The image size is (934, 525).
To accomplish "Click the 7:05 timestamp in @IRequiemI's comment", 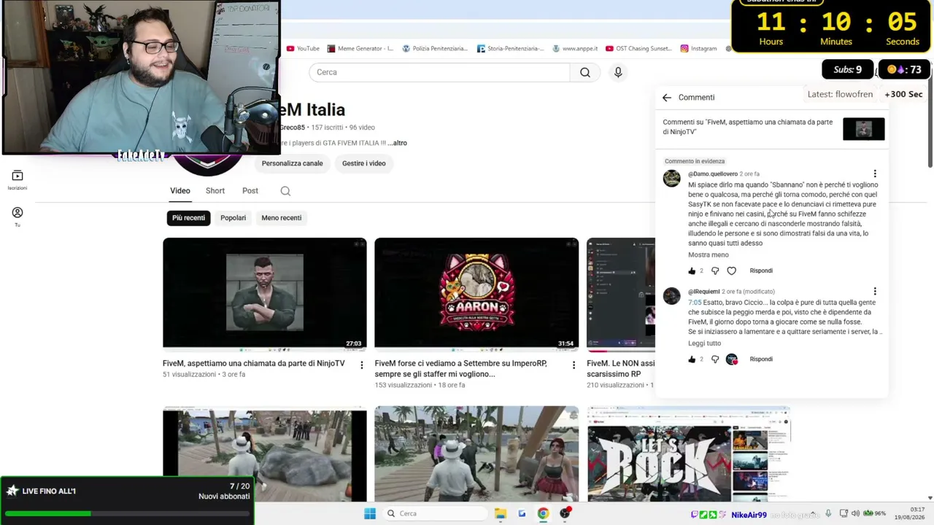I will coord(695,303).
